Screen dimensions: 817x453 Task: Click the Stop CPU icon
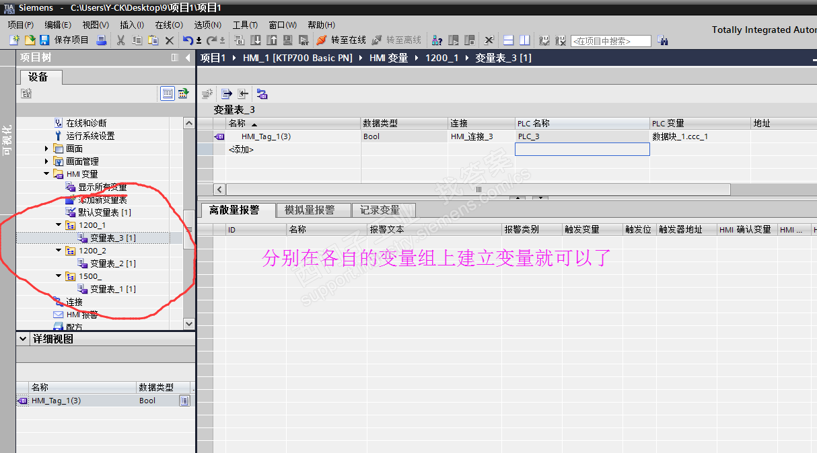(469, 40)
